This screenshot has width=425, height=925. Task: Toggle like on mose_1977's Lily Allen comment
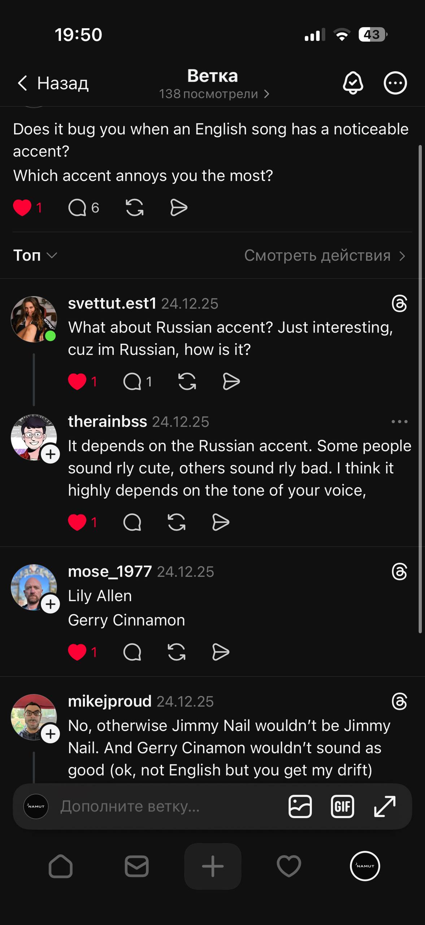pos(77,652)
